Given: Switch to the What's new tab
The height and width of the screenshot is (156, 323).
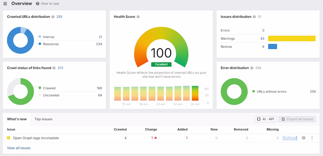Looking at the screenshot, I should (17, 119).
